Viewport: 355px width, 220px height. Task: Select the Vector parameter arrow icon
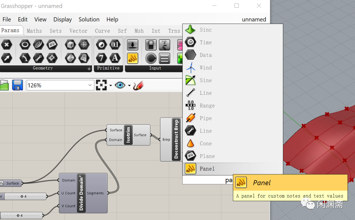click(x=7, y=58)
